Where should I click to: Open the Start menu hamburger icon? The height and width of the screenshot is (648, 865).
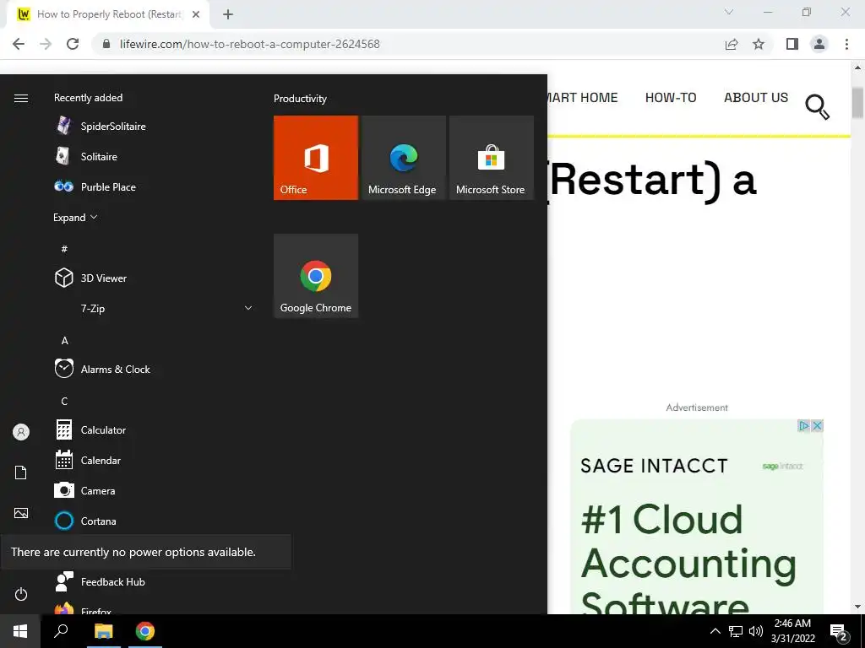point(21,98)
